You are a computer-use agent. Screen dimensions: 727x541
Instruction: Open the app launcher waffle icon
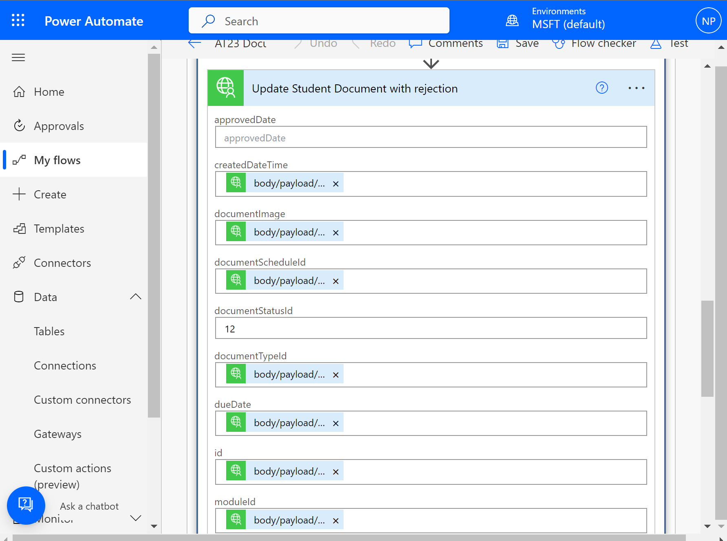pyautogui.click(x=18, y=20)
